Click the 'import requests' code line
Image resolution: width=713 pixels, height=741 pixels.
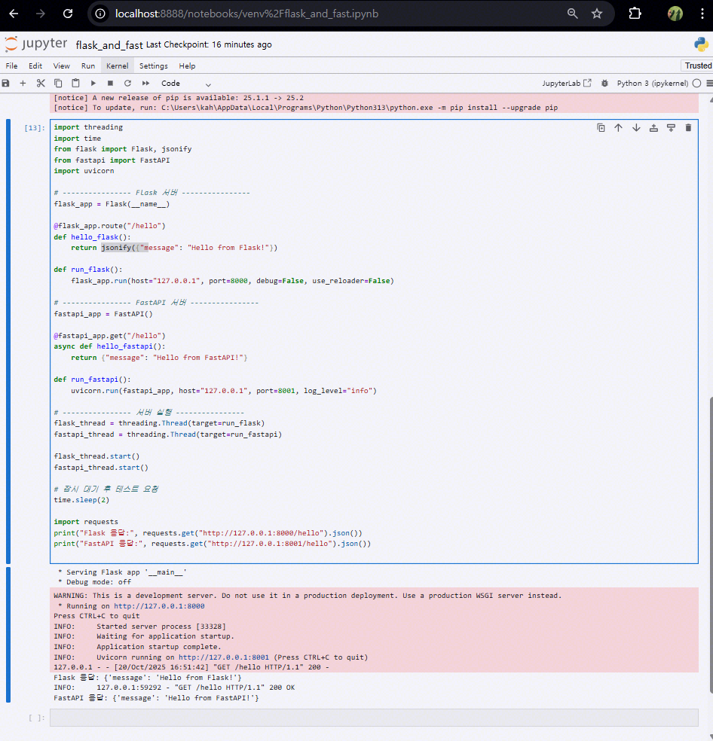tap(86, 522)
